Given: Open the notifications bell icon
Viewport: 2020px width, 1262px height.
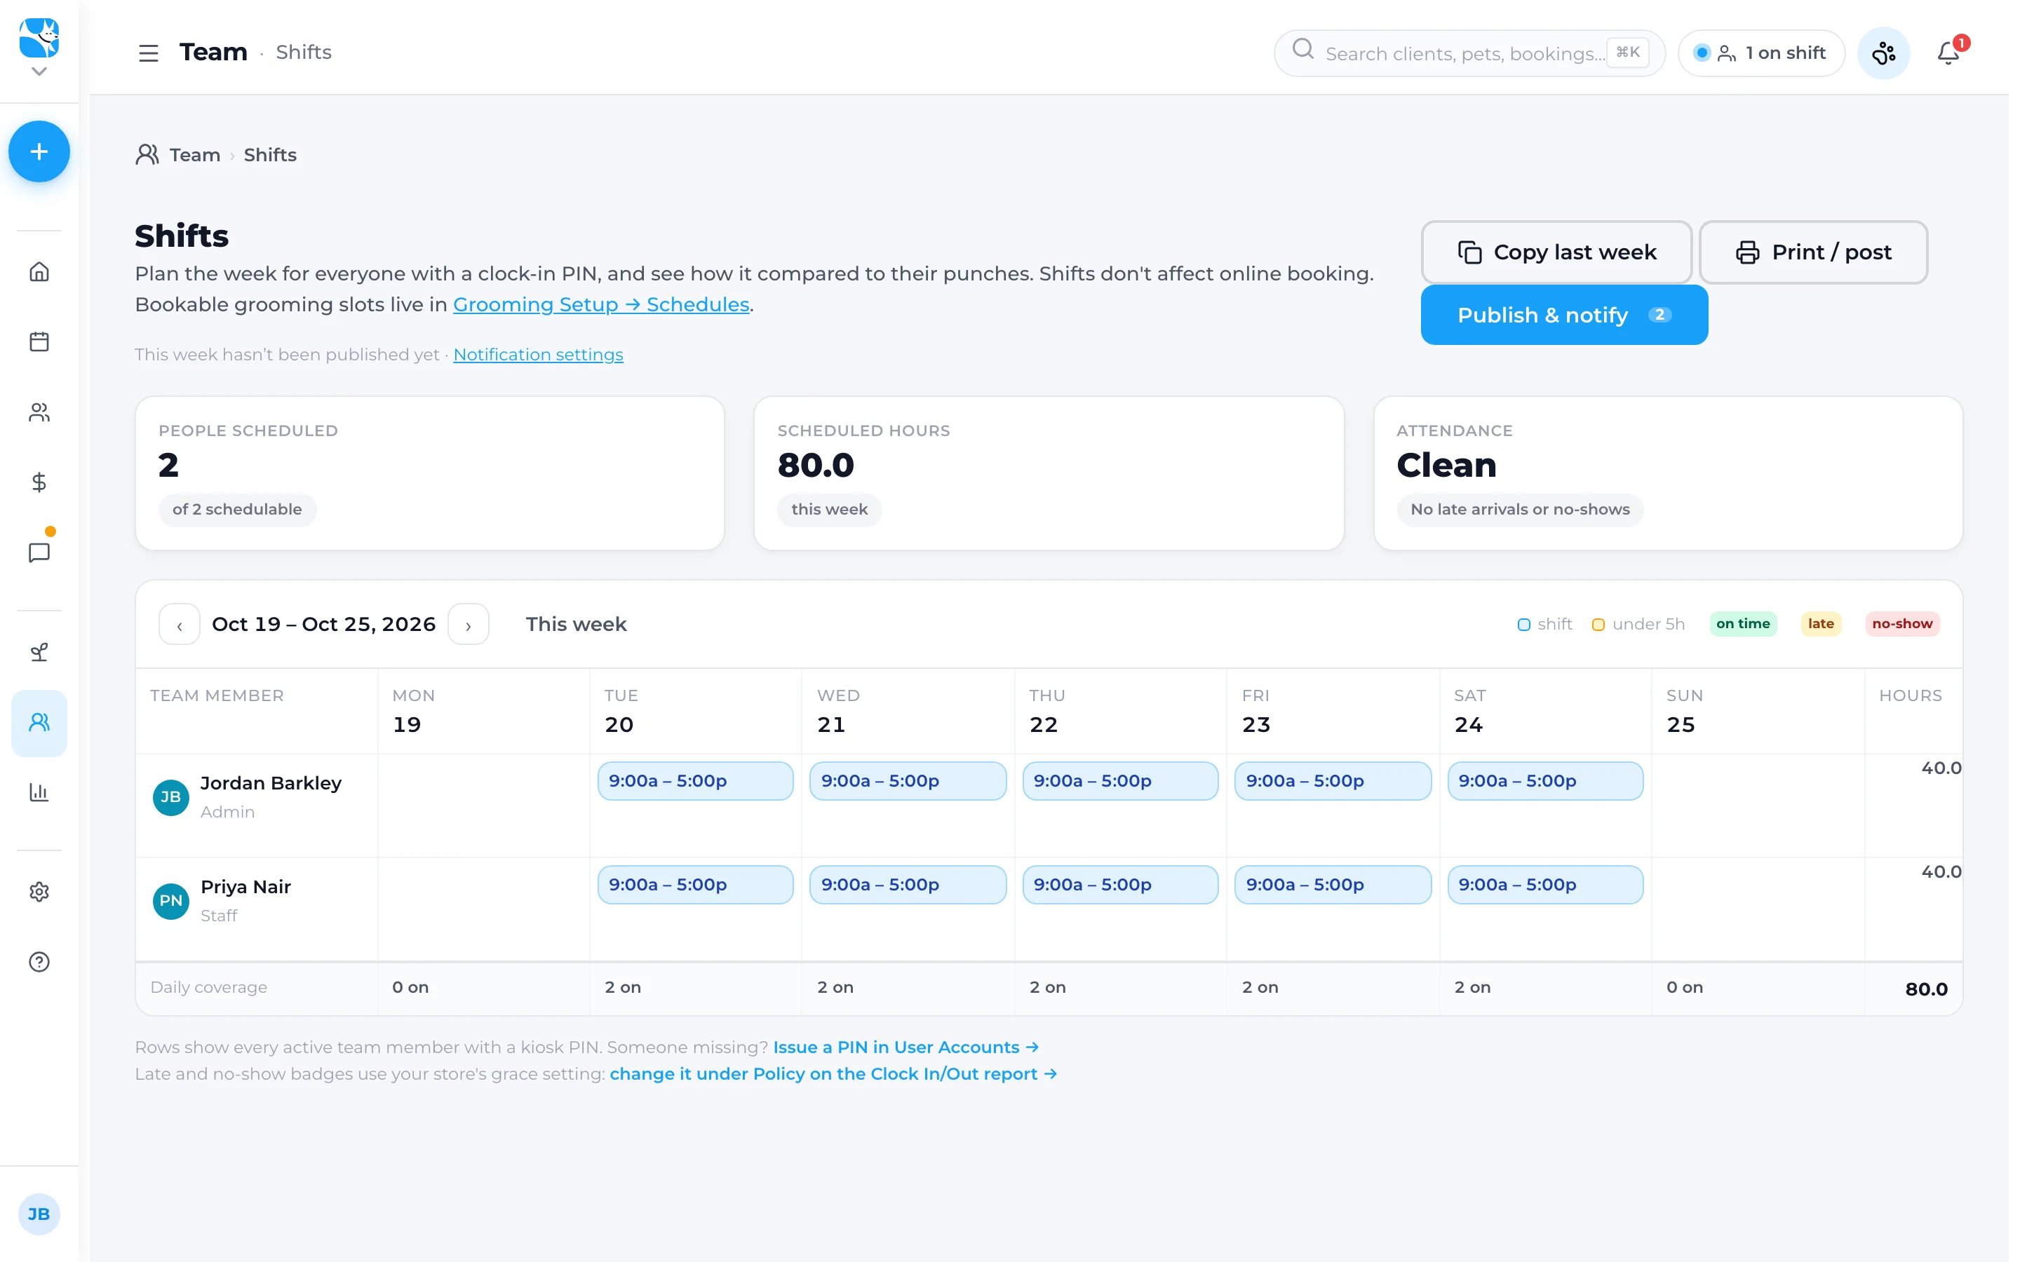Looking at the screenshot, I should click(1948, 53).
